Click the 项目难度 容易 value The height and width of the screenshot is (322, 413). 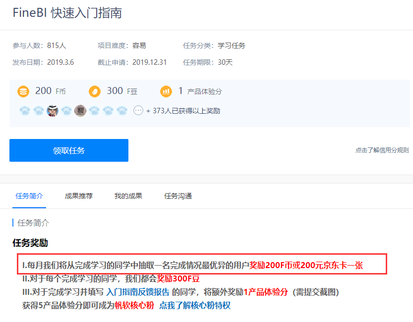(139, 46)
